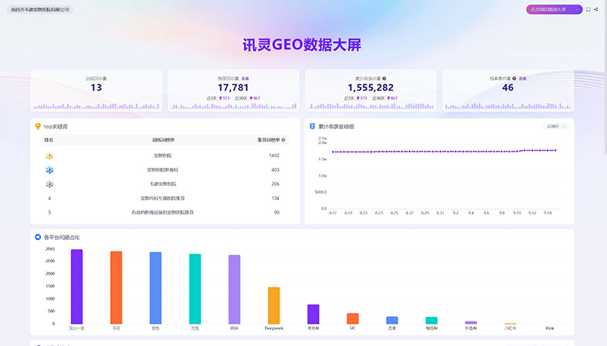
Task: Click the fullscreen icon in the top bar
Action: pyautogui.click(x=589, y=9)
